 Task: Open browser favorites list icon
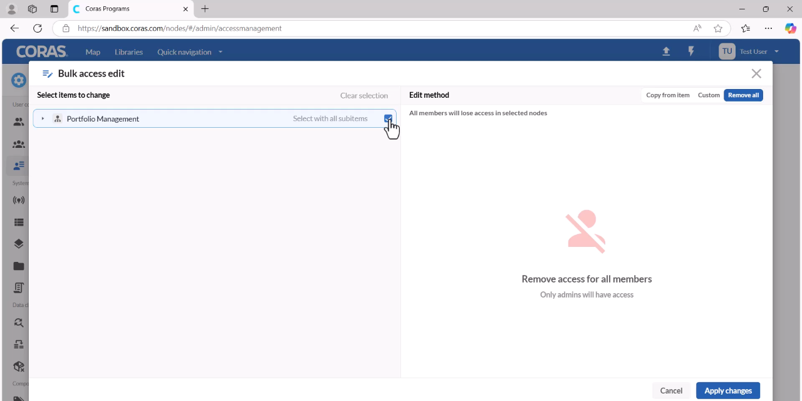click(746, 28)
